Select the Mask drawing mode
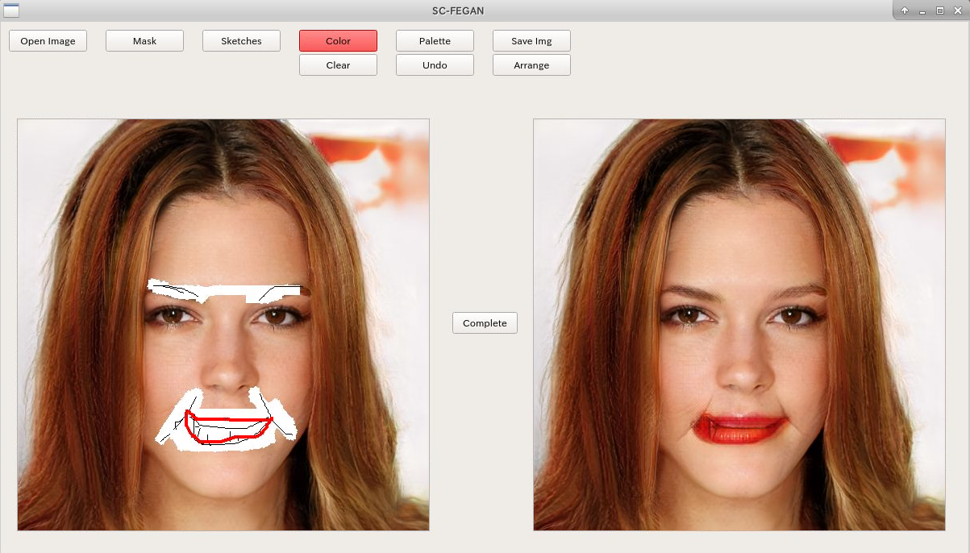 (x=144, y=41)
